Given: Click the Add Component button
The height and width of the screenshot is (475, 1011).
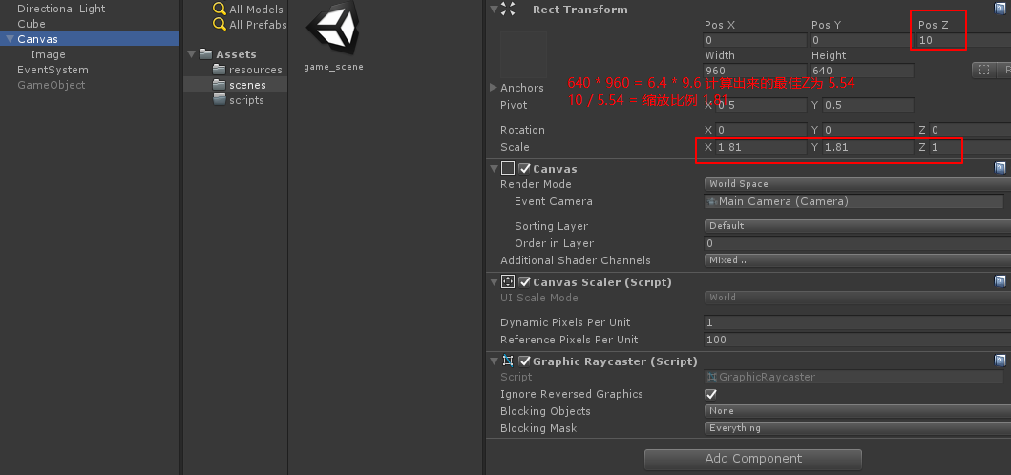Looking at the screenshot, I should click(x=752, y=459).
